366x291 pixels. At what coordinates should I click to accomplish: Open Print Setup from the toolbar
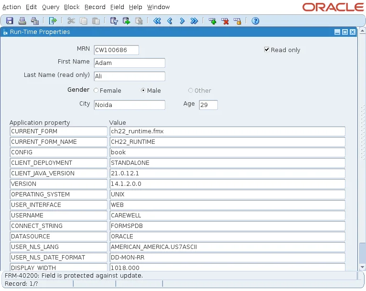point(35,21)
